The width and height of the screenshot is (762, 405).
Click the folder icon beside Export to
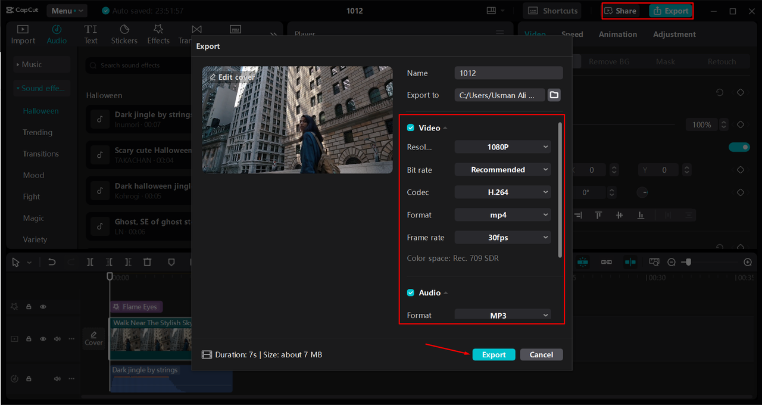[x=554, y=95]
